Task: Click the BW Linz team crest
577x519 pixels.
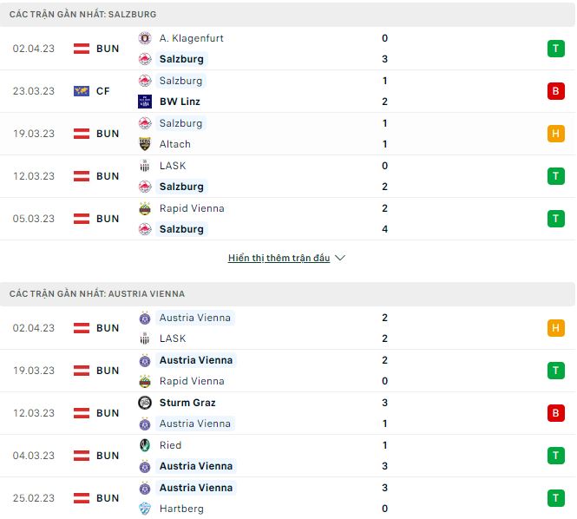Action: pyautogui.click(x=145, y=102)
